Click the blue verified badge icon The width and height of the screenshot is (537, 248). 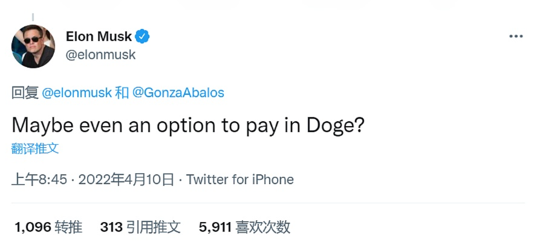142,37
